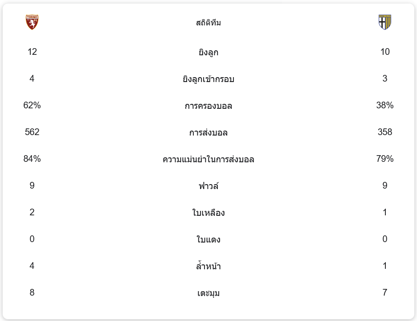Screen dimensions: 417x321
Task: Select the การส่งบอล row label
Action: 208,132
